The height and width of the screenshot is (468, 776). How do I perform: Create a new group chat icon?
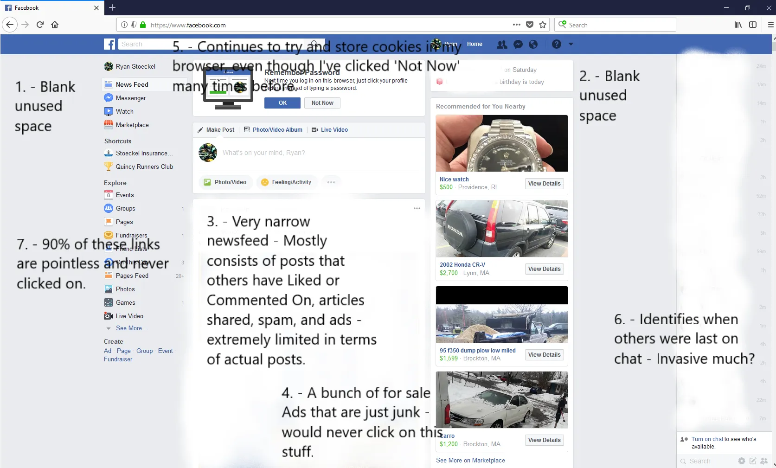[764, 461]
